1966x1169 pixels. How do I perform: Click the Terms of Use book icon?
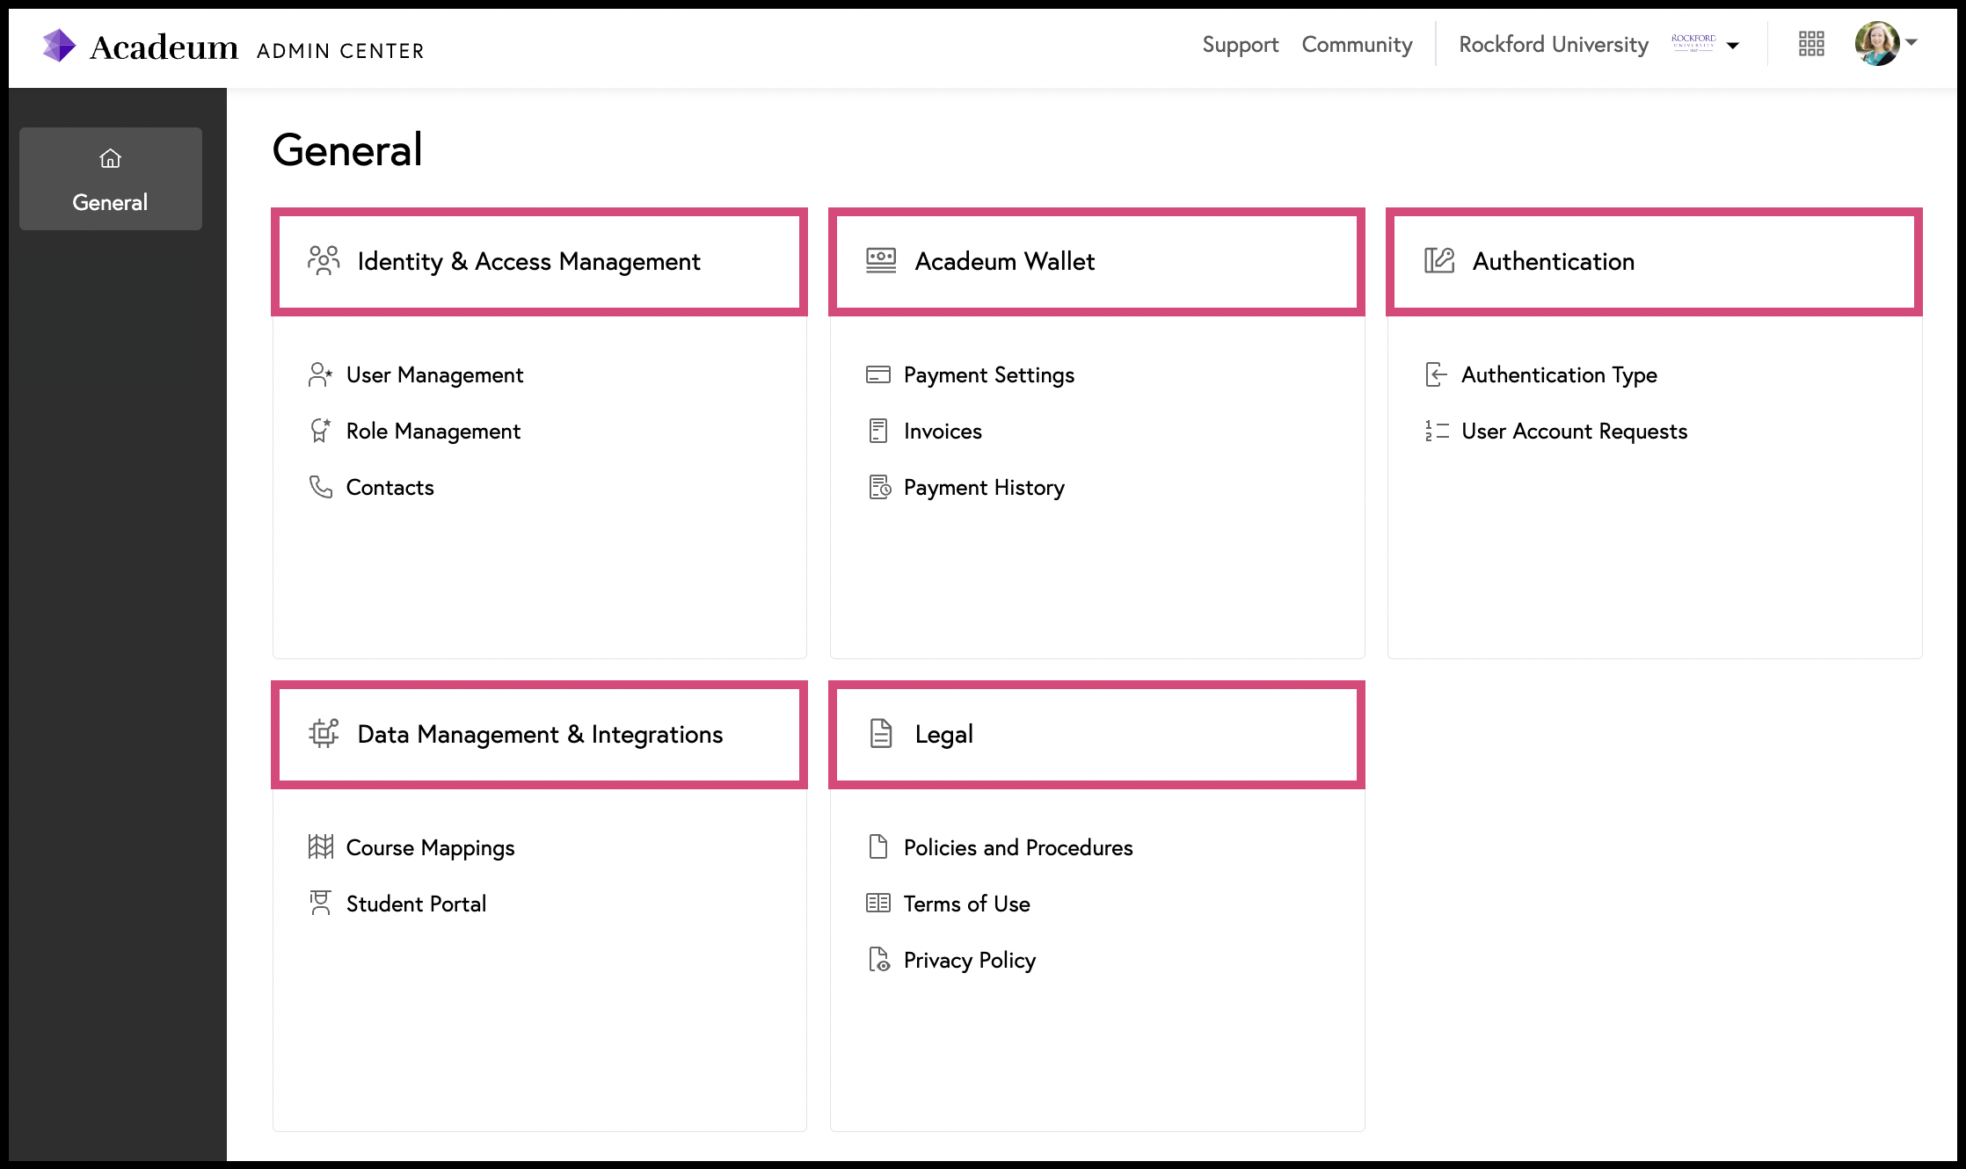click(878, 904)
